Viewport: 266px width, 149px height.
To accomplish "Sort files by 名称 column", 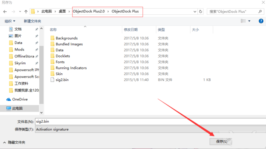I will tap(53, 30).
